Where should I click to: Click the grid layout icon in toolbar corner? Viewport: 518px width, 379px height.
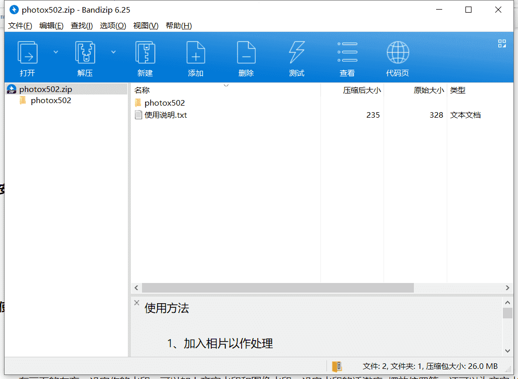pyautogui.click(x=502, y=43)
